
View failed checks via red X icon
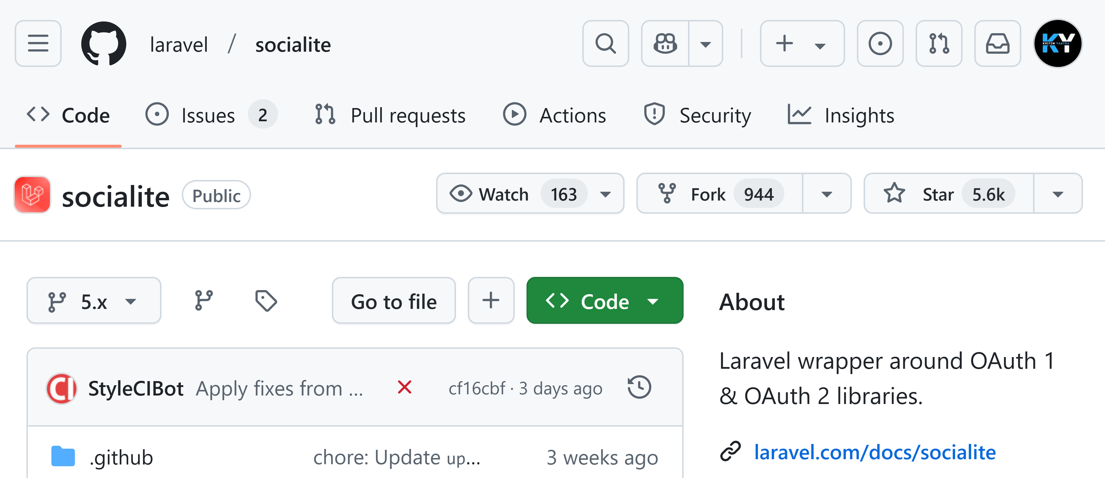point(405,387)
